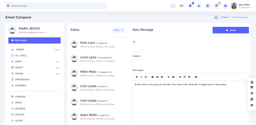Click the mail envelope icon in header

[216, 6]
